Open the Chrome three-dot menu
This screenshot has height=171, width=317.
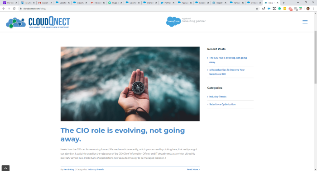tap(313, 9)
